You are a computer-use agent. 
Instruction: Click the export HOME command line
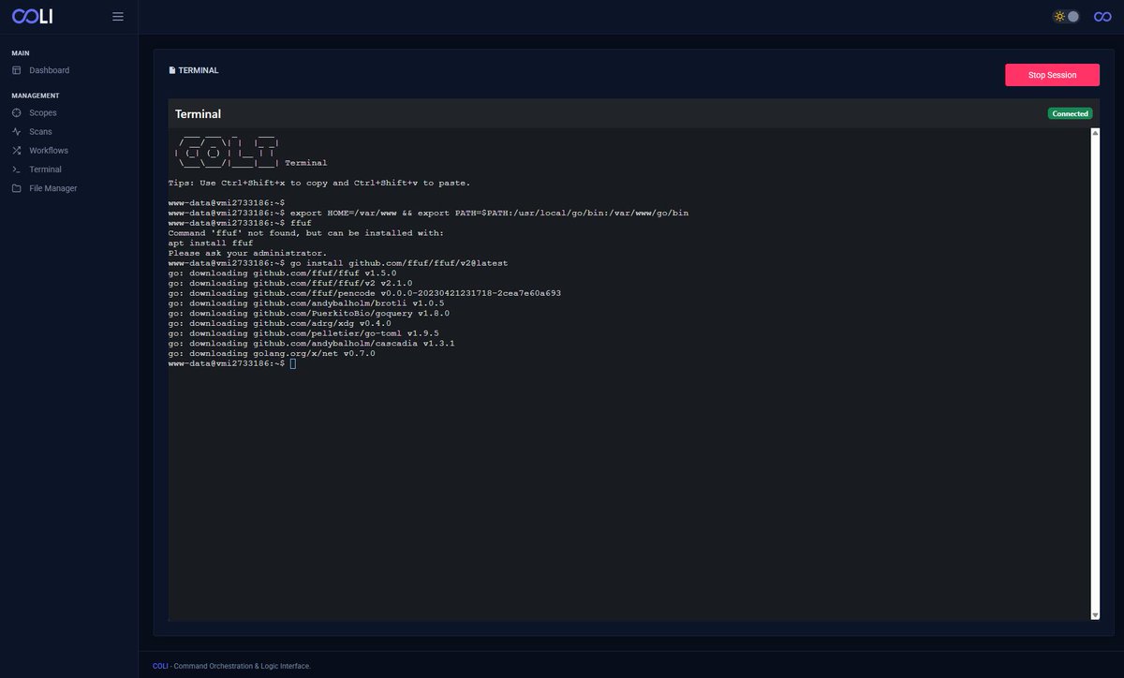tap(428, 213)
